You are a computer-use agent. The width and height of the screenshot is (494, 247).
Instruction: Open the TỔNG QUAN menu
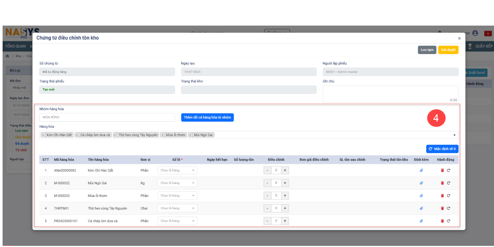(x=15, y=46)
